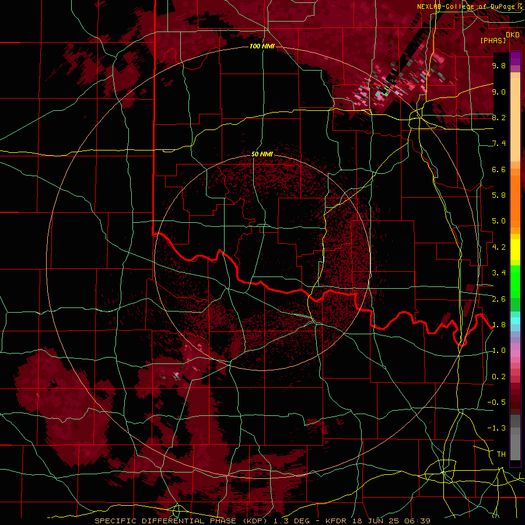
Task: Click the '[PHAS]' label above the color bar
Action: [493, 41]
